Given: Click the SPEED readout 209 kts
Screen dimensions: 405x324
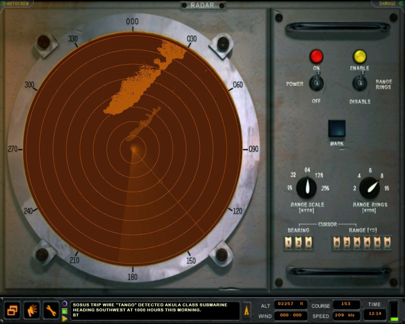Looking at the screenshot, I should [346, 315].
